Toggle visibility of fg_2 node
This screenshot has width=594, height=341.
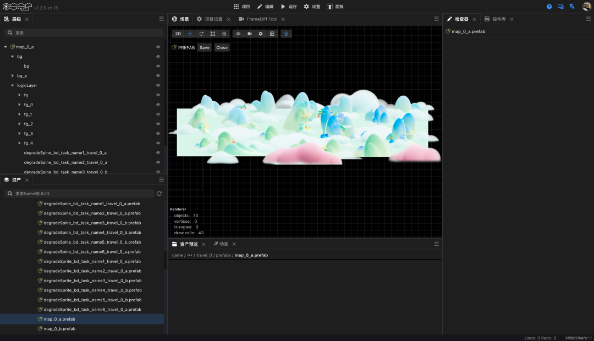[158, 124]
